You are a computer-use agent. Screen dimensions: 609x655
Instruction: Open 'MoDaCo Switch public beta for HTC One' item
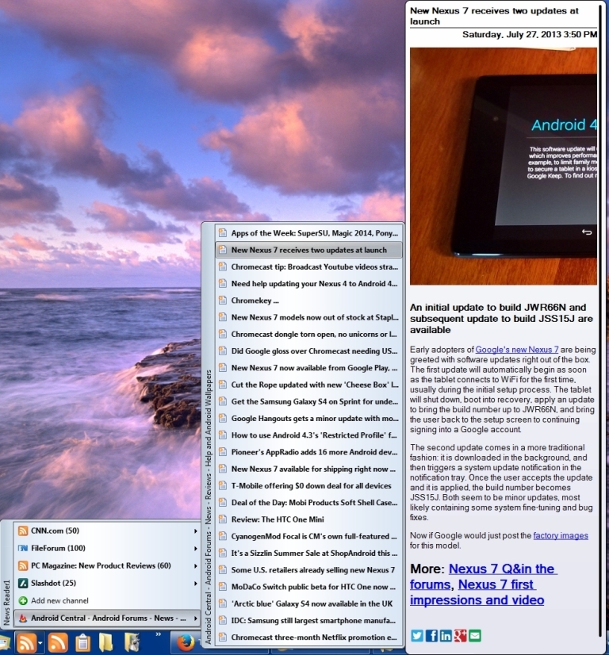[x=308, y=587]
